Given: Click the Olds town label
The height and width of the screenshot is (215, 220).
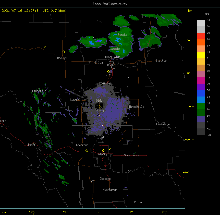Looking at the screenshot, I should (99, 101).
